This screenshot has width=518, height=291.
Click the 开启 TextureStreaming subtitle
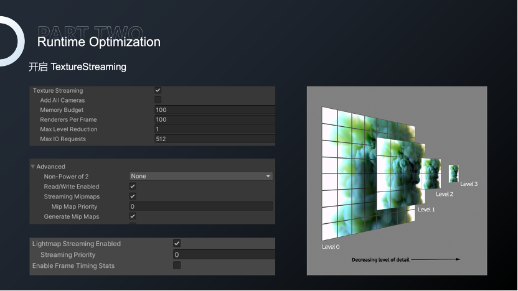(77, 67)
